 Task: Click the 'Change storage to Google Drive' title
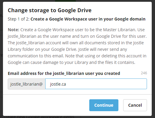pos(50,10)
